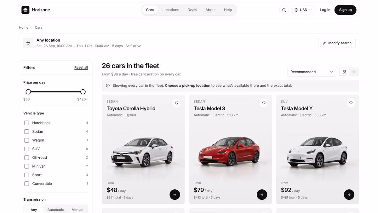The height and width of the screenshot is (213, 378).
Task: Open Toyota Corolla Hybrid arrow button
Action: [x=175, y=194]
